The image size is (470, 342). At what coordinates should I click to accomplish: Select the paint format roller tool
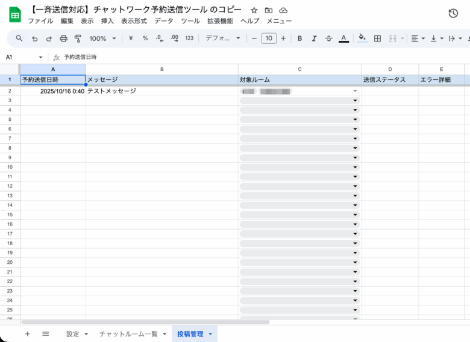pyautogui.click(x=78, y=38)
